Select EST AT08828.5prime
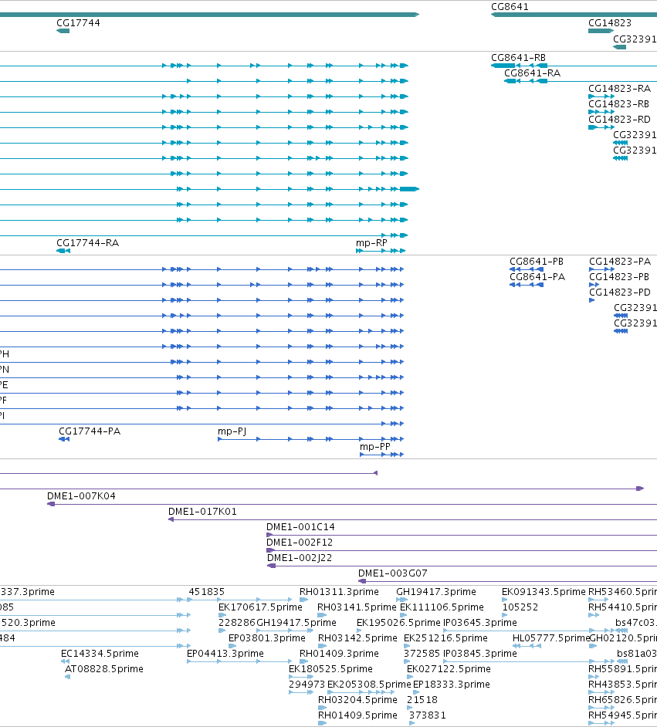657x727 pixels. [x=104, y=668]
